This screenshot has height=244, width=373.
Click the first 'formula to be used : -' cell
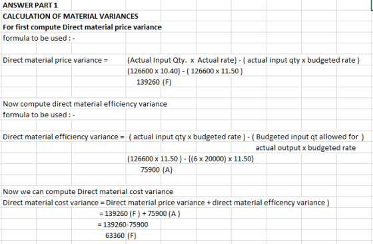tap(39, 38)
